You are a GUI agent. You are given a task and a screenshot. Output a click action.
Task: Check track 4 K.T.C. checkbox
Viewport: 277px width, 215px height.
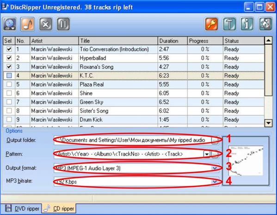pyautogui.click(x=9, y=76)
